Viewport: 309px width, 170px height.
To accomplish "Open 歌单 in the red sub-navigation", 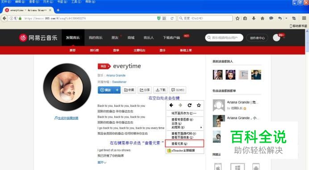I will tap(116, 50).
